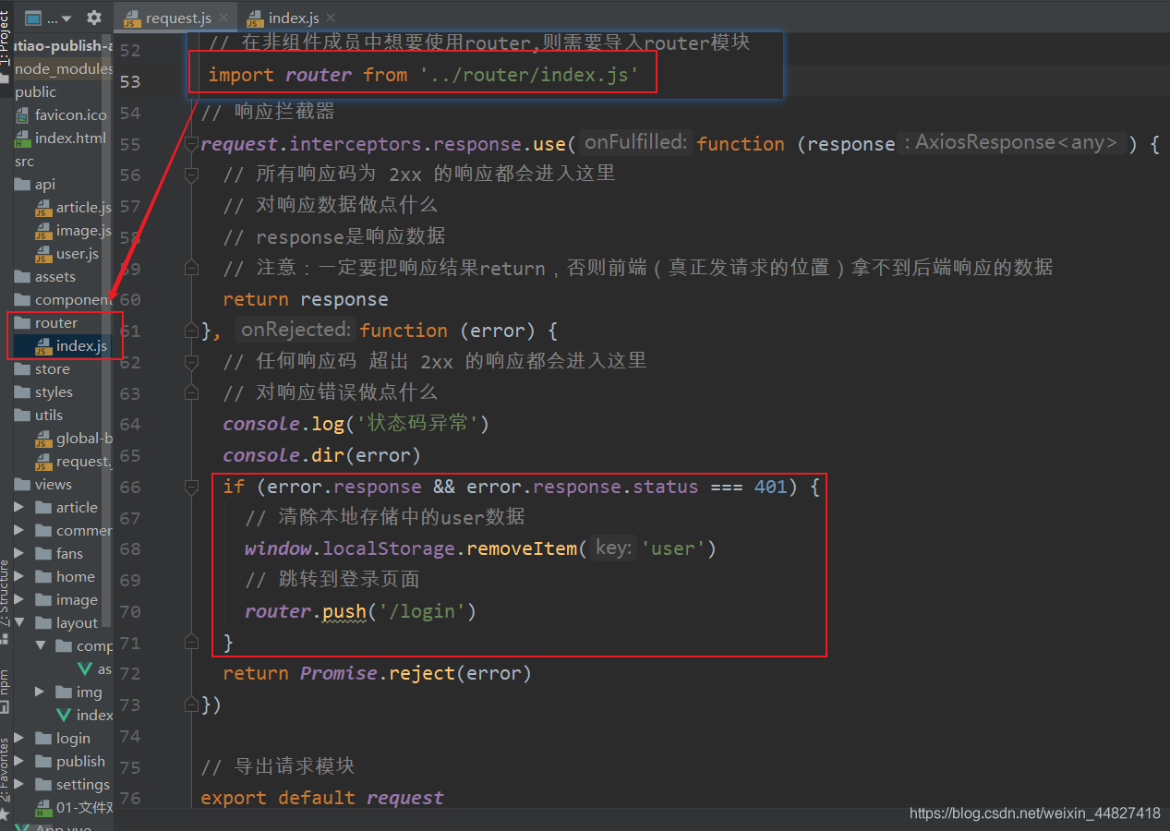
Task: Open article.js under api folder
Action: (x=83, y=208)
